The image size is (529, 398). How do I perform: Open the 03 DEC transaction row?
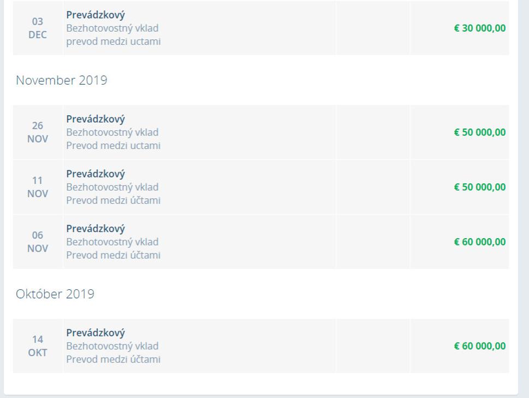coord(261,28)
